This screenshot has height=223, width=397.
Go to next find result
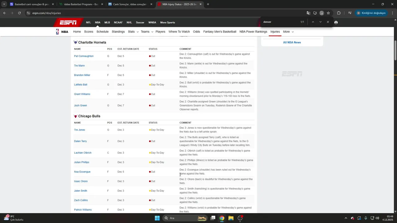[x=320, y=22]
